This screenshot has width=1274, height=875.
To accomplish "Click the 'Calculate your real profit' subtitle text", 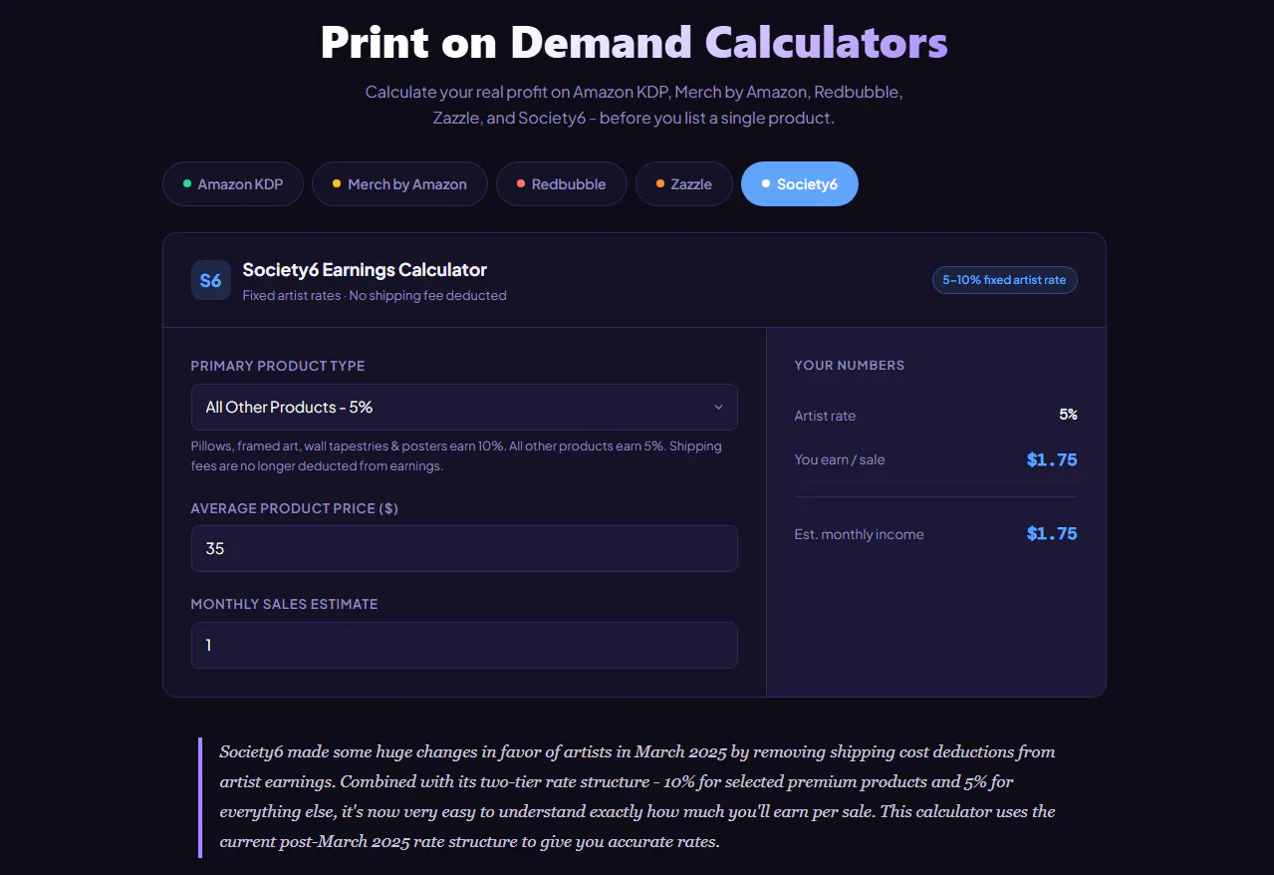I will [x=635, y=105].
